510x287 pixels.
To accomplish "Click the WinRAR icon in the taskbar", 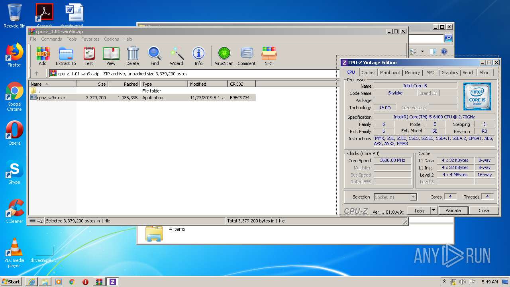I will pyautogui.click(x=99, y=281).
